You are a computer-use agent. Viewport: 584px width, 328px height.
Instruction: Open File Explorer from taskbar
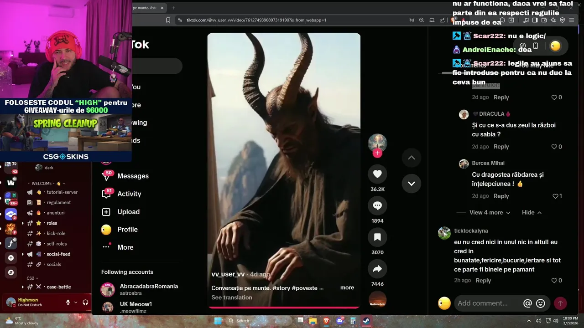click(313, 321)
